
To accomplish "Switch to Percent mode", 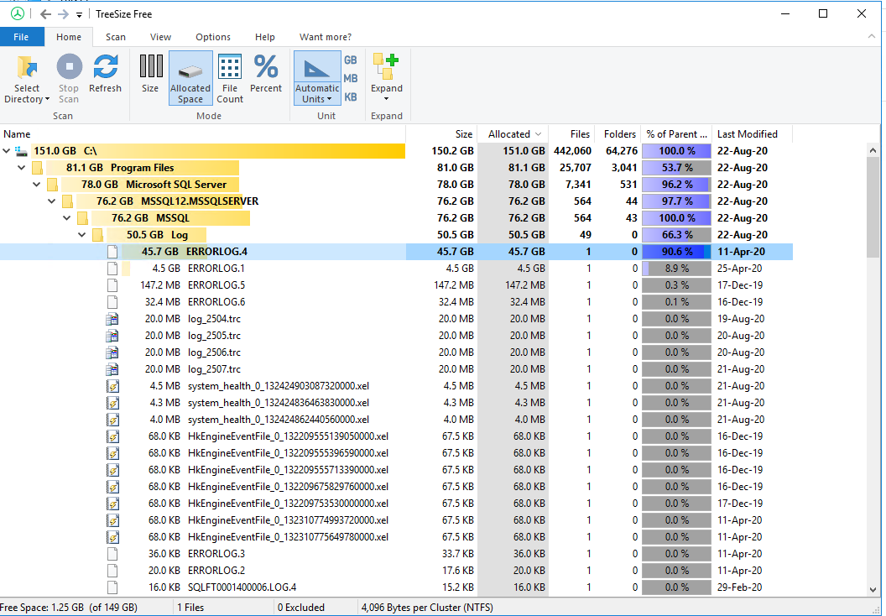I will (x=266, y=72).
